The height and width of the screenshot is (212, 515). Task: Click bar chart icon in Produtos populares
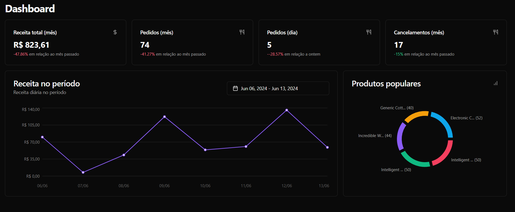495,83
